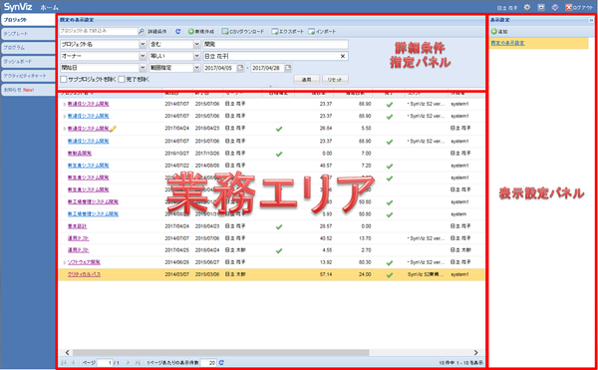Open the ソフトウェア開発 project link
This screenshot has height=370, width=598.
point(85,263)
